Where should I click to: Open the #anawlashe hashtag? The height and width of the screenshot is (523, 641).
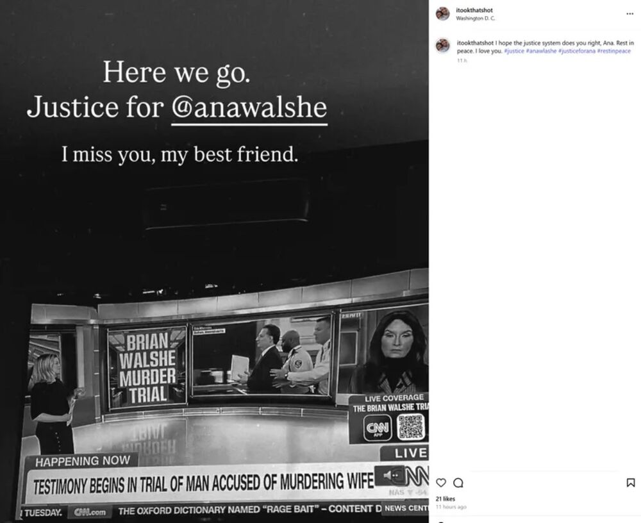click(x=541, y=51)
